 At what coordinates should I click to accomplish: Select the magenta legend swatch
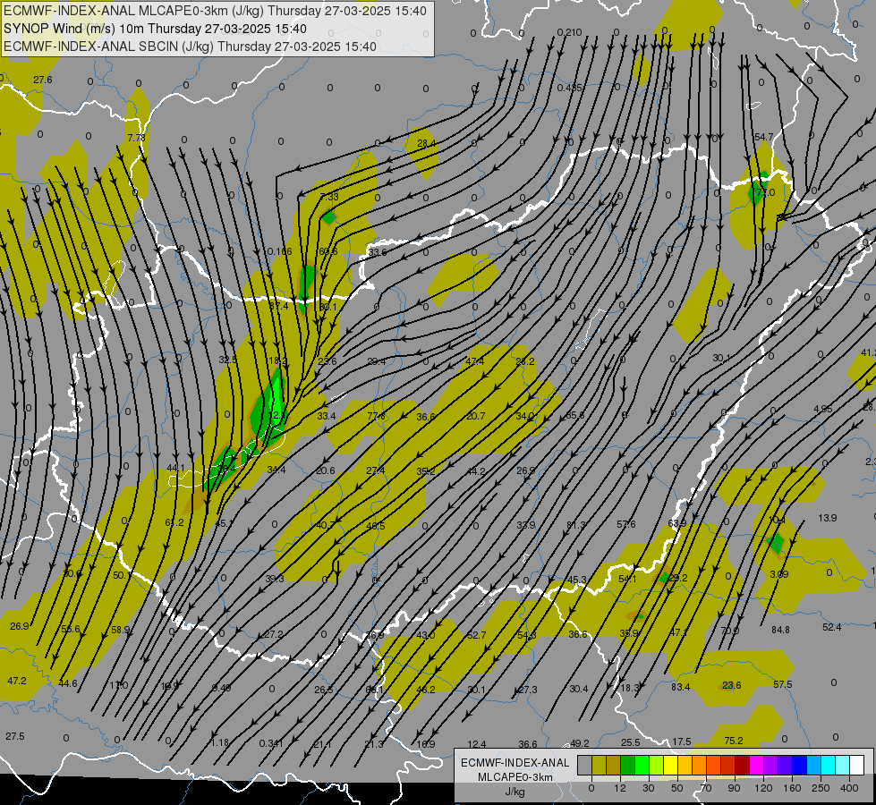756,765
